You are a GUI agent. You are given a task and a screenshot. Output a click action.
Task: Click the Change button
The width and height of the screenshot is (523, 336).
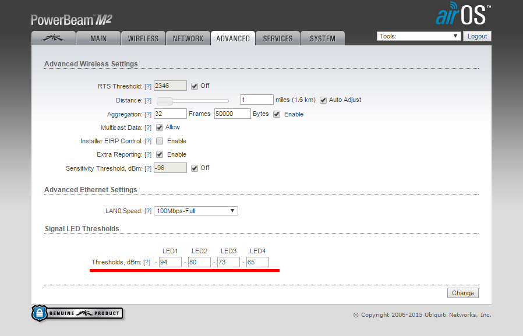tap(463, 293)
